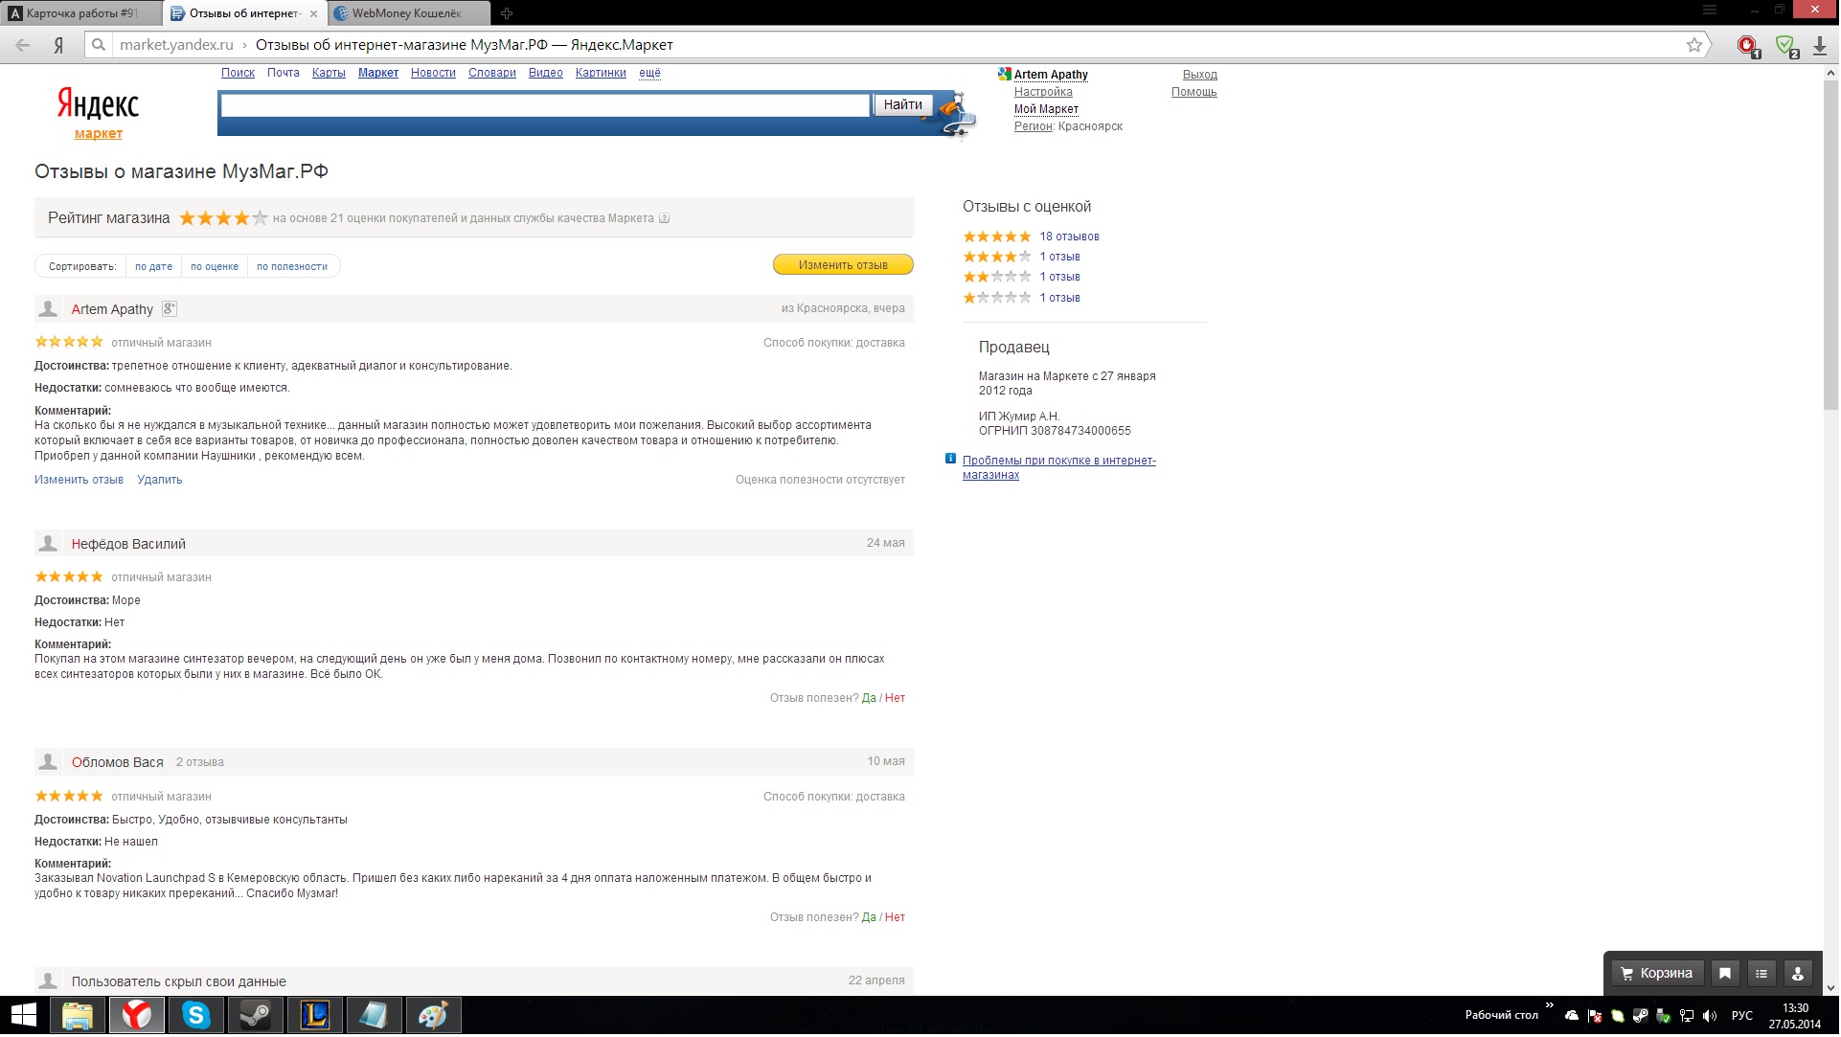Filter by the 18 отзывов five-star link
The height and width of the screenshot is (1037, 1841).
(x=1070, y=237)
